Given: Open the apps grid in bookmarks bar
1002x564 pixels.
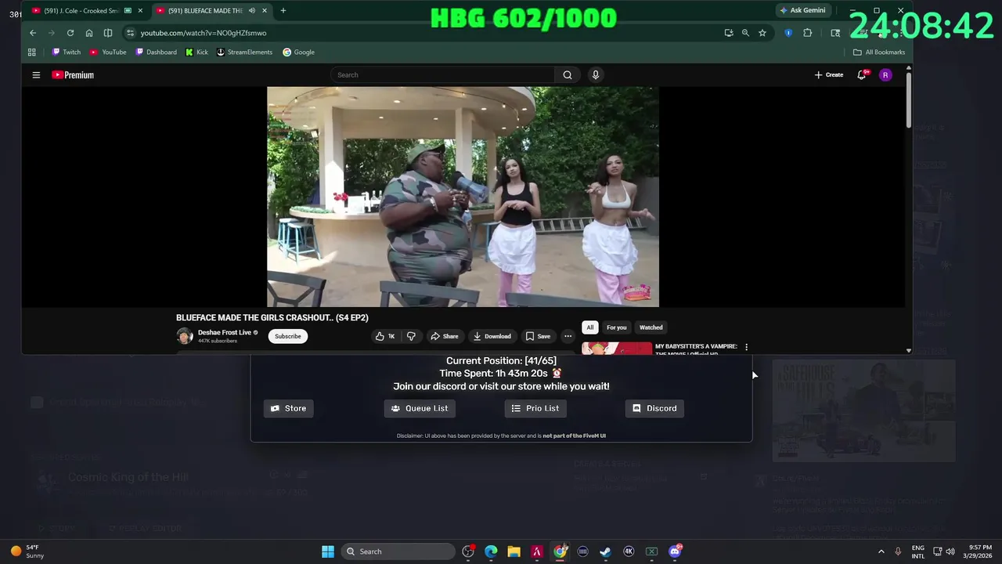Looking at the screenshot, I should [x=32, y=52].
